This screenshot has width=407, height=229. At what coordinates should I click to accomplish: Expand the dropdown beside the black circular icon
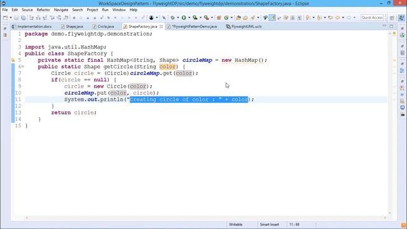pyautogui.click(x=157, y=18)
